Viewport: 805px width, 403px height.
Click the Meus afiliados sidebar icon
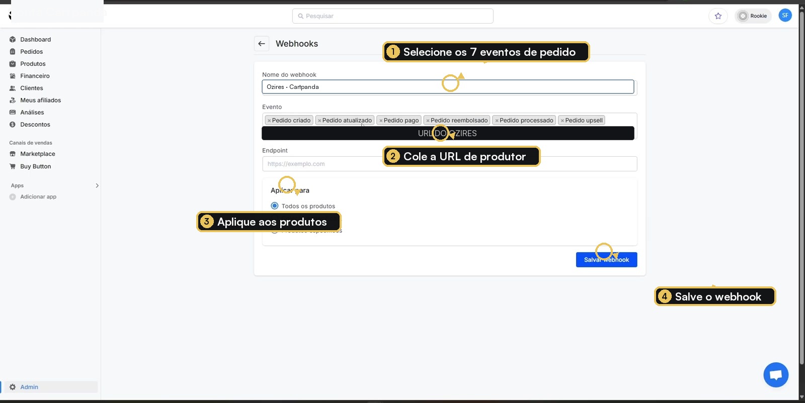tap(13, 100)
